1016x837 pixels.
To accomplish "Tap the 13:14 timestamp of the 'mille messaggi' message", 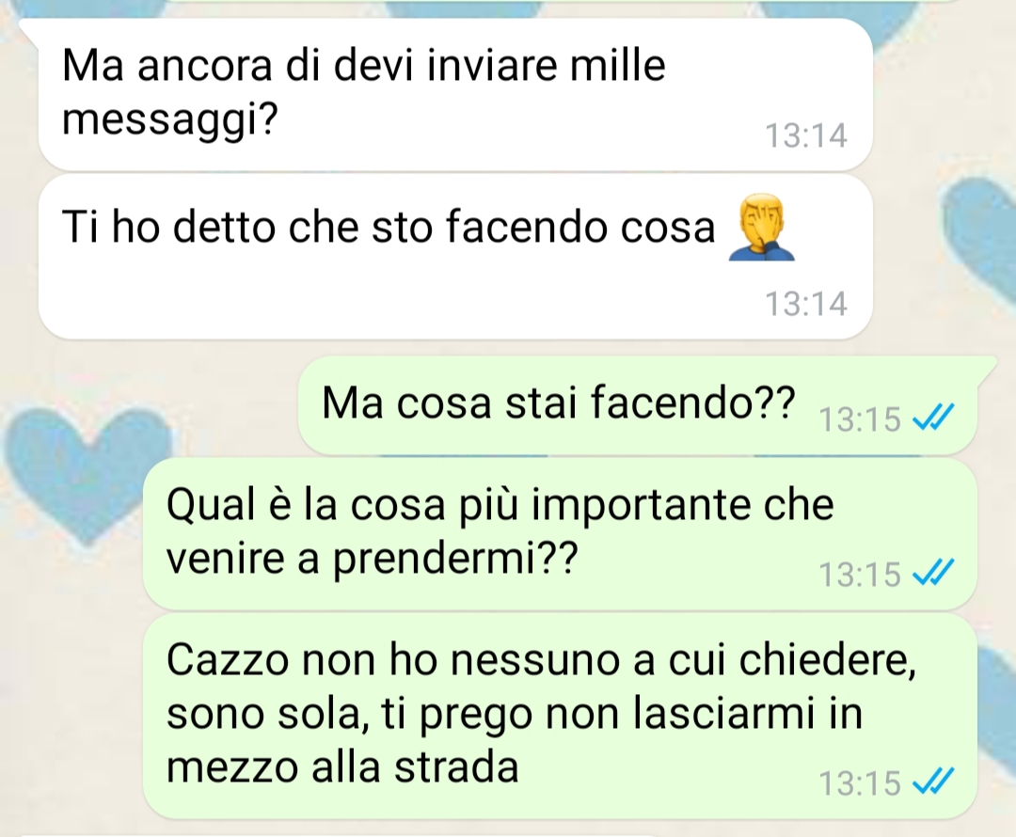I will point(806,135).
